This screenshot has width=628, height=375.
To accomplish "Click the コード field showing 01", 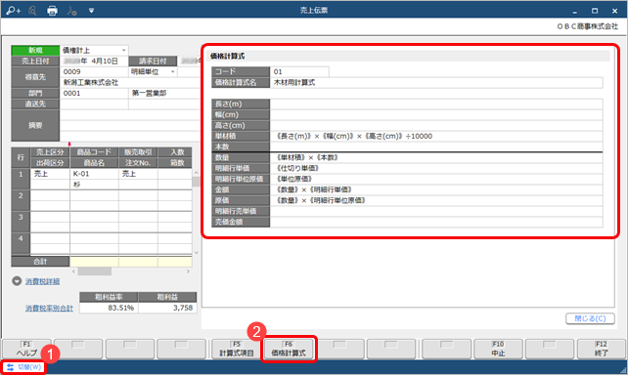I will tap(299, 71).
